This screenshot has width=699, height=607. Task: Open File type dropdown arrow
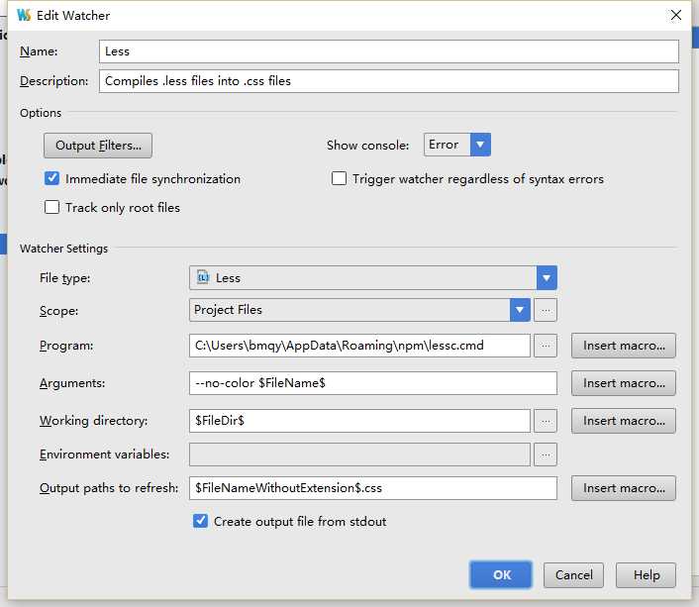pyautogui.click(x=547, y=278)
